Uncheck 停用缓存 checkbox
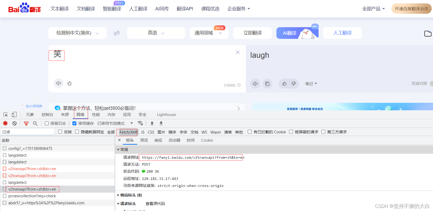 pyautogui.click(x=75, y=123)
